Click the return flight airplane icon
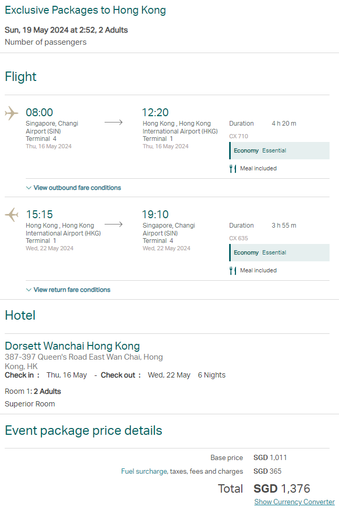339x510 pixels. click(x=12, y=215)
